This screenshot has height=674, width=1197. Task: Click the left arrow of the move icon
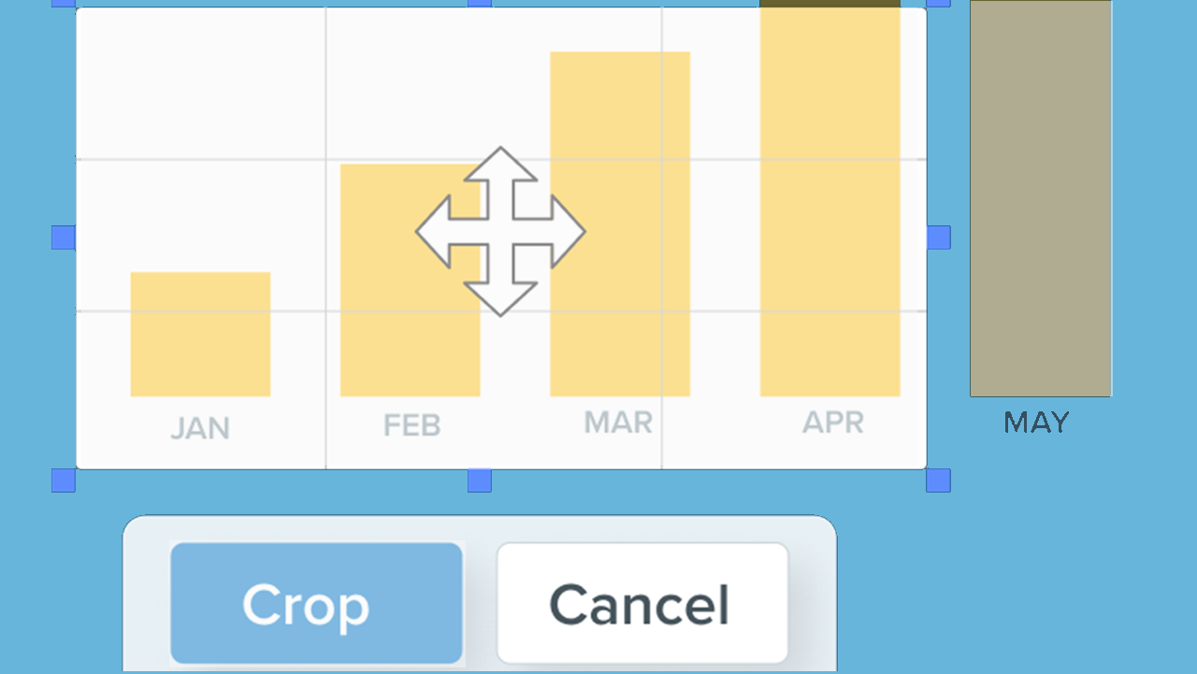440,230
